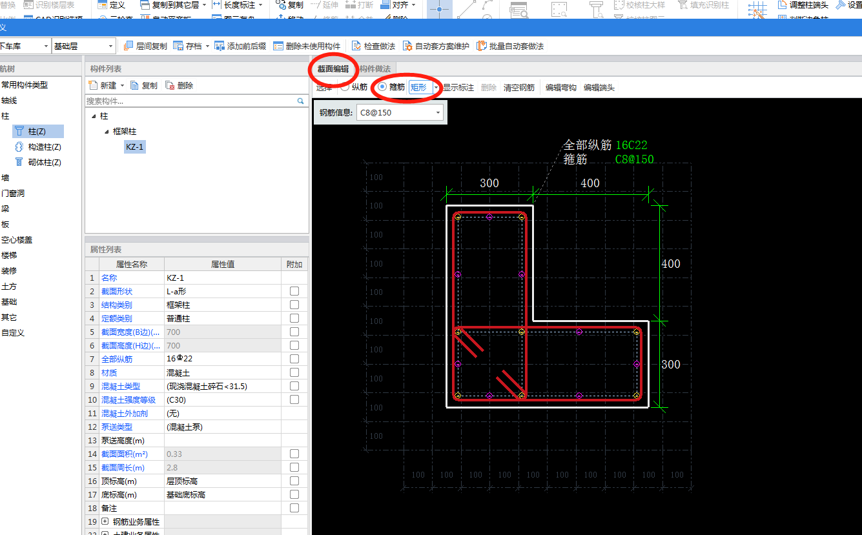Select 自定义 category in navigation tree

(13, 332)
